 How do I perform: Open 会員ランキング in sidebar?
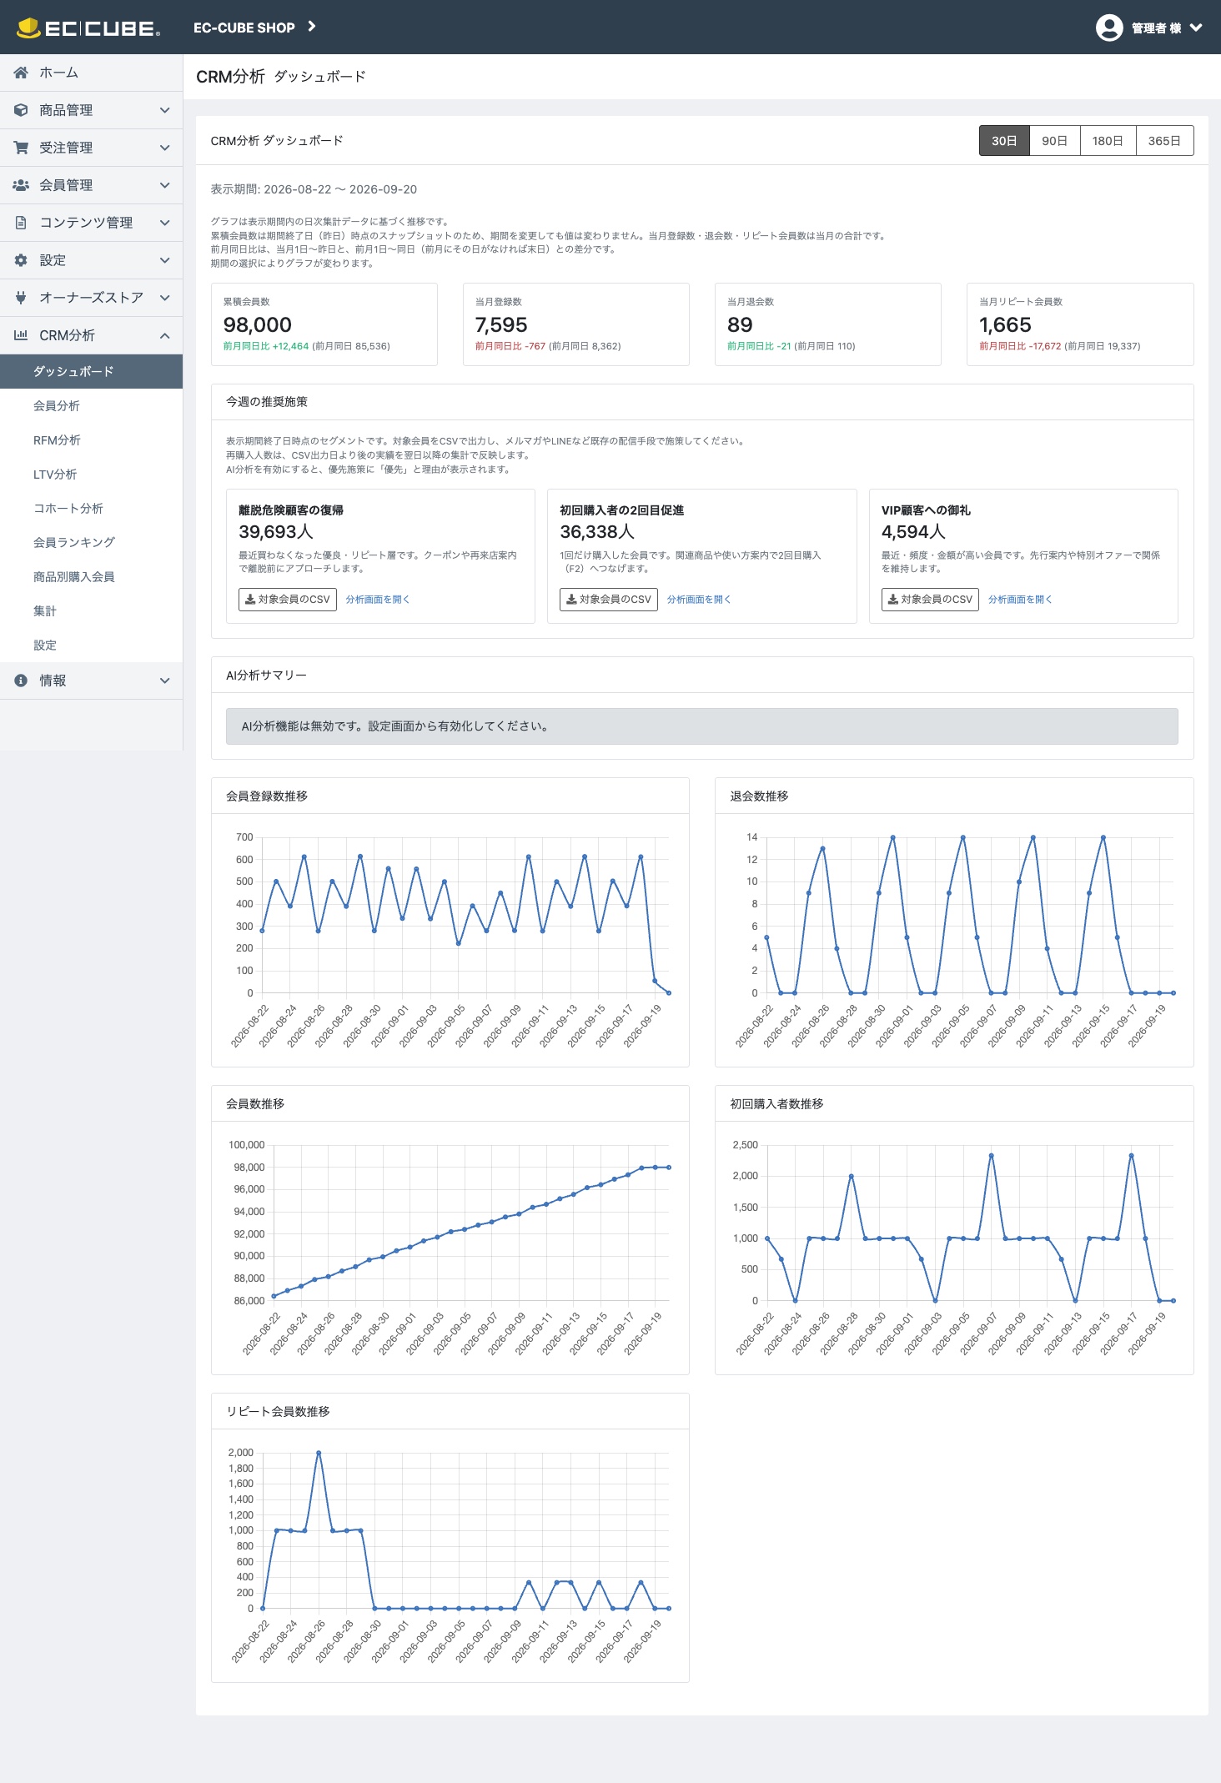[x=92, y=542]
